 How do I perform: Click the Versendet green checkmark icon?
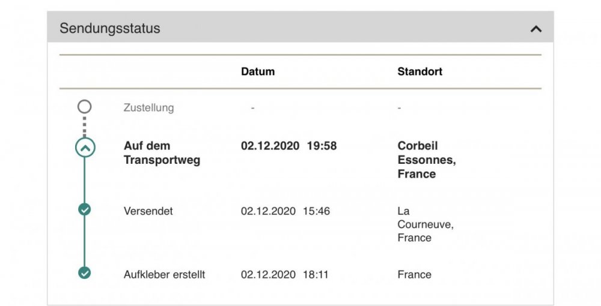point(84,209)
